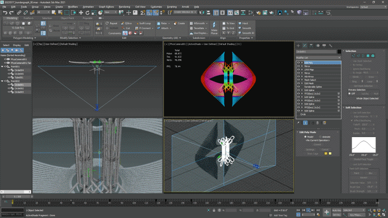This screenshot has height=218, width=388.
Task: Switch to the Object Paint ribbon tab
Action: (67, 18)
